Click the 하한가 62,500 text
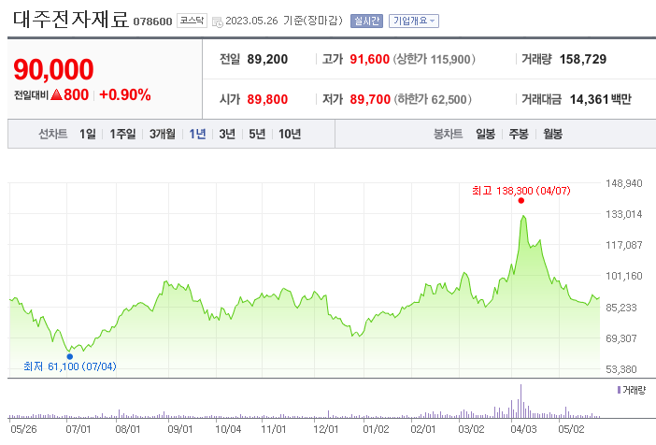The width and height of the screenshot is (656, 445). click(433, 99)
